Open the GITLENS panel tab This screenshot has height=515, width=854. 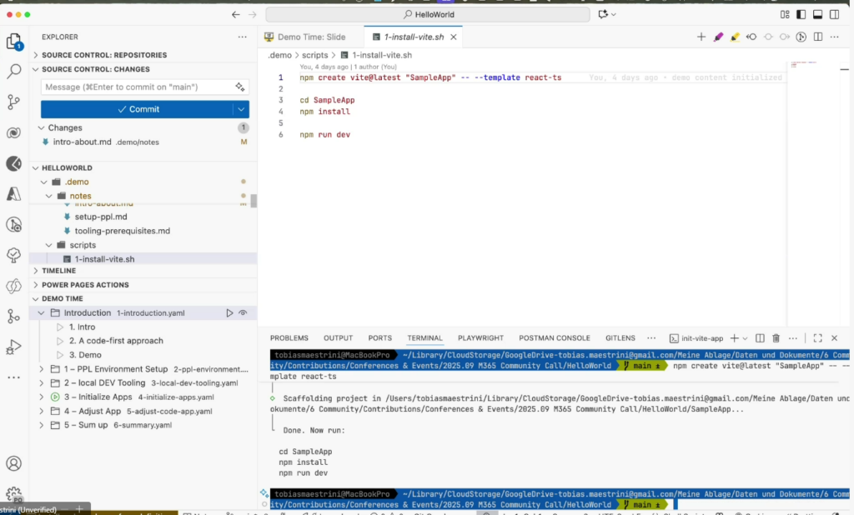[x=620, y=338]
